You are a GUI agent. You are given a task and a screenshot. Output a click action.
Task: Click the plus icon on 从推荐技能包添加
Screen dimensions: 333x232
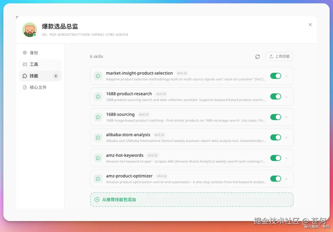97,200
